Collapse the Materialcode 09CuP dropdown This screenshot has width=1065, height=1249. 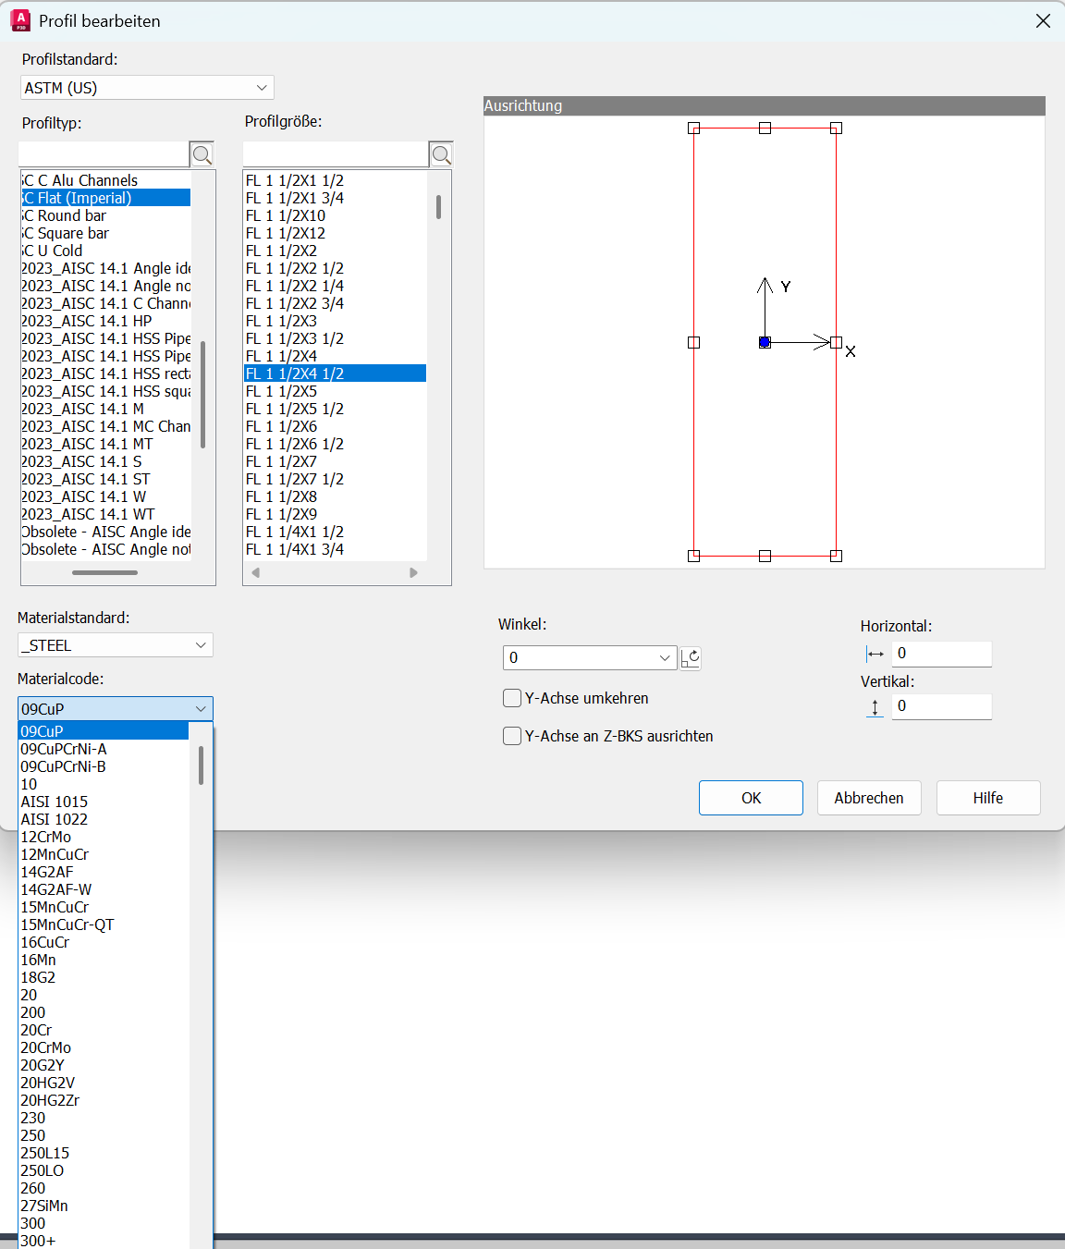(x=116, y=709)
